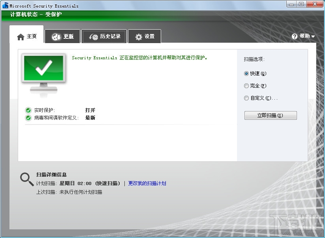Click the Microsoft Security Essentials title bar icon
This screenshot has height=238, width=325.
click(x=5, y=6)
